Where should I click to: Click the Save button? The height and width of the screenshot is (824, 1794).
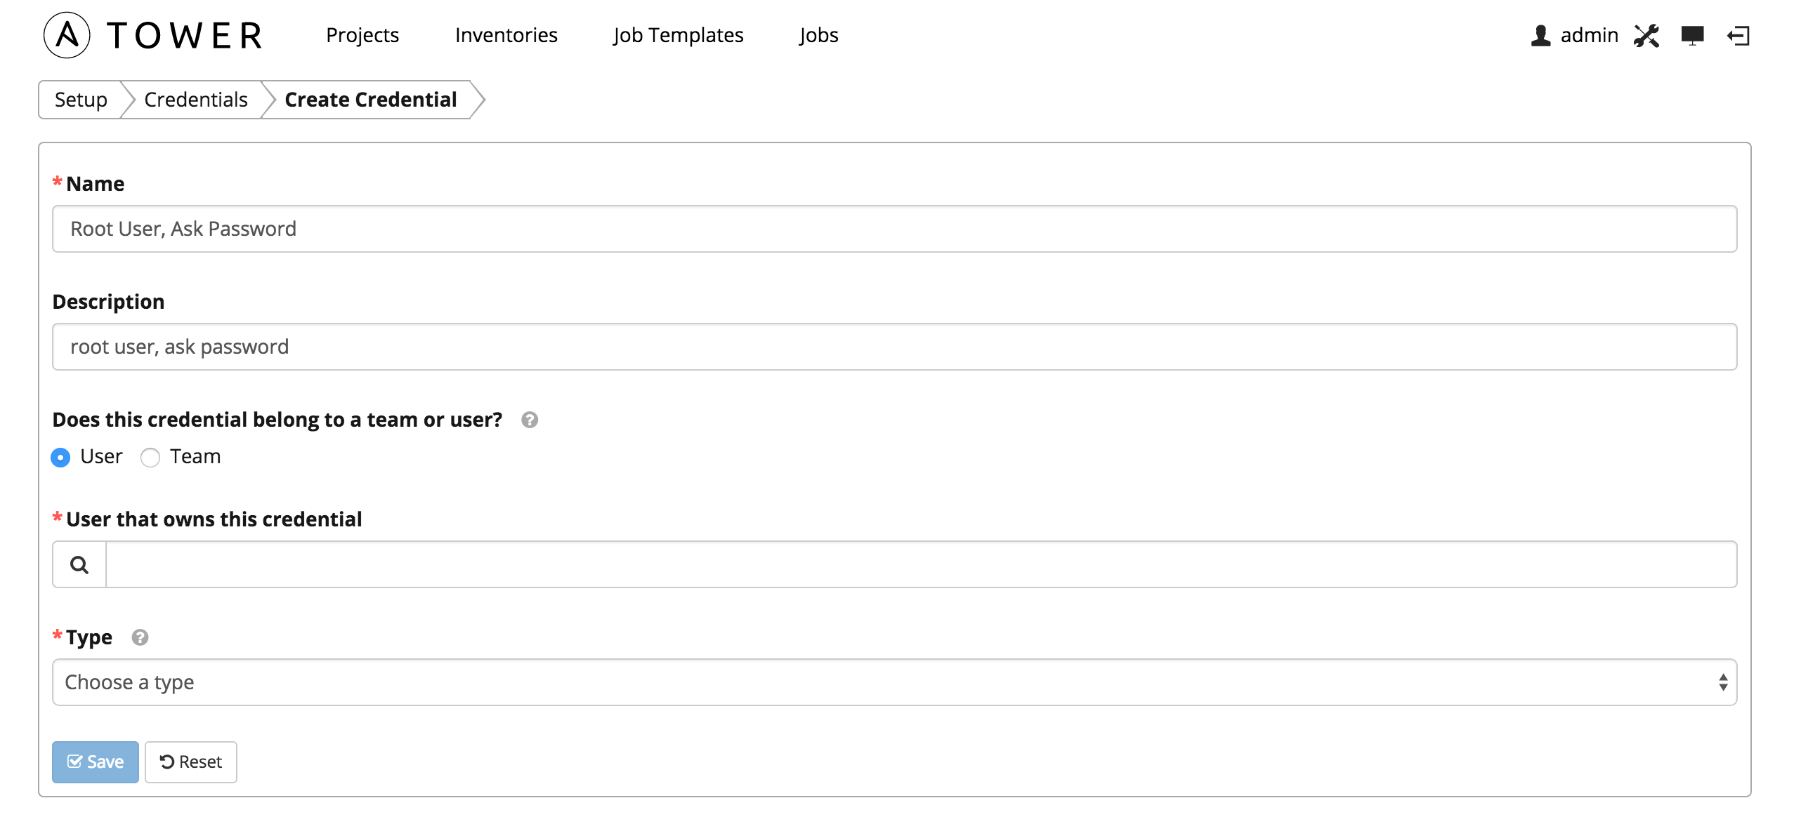(96, 762)
